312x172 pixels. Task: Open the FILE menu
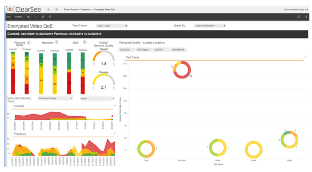point(8,17)
